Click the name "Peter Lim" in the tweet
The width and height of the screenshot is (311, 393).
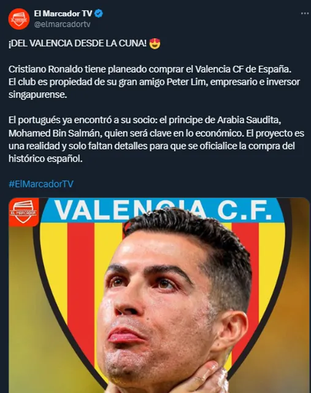186,82
